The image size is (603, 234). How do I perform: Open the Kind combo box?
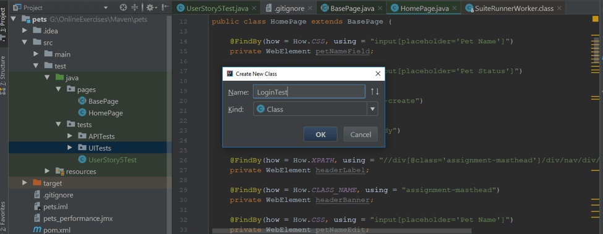[x=315, y=109]
